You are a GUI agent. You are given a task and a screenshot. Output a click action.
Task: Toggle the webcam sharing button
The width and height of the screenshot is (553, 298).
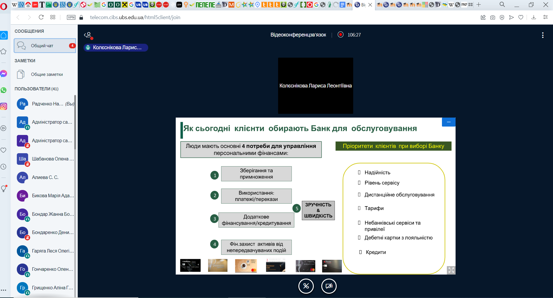point(329,286)
